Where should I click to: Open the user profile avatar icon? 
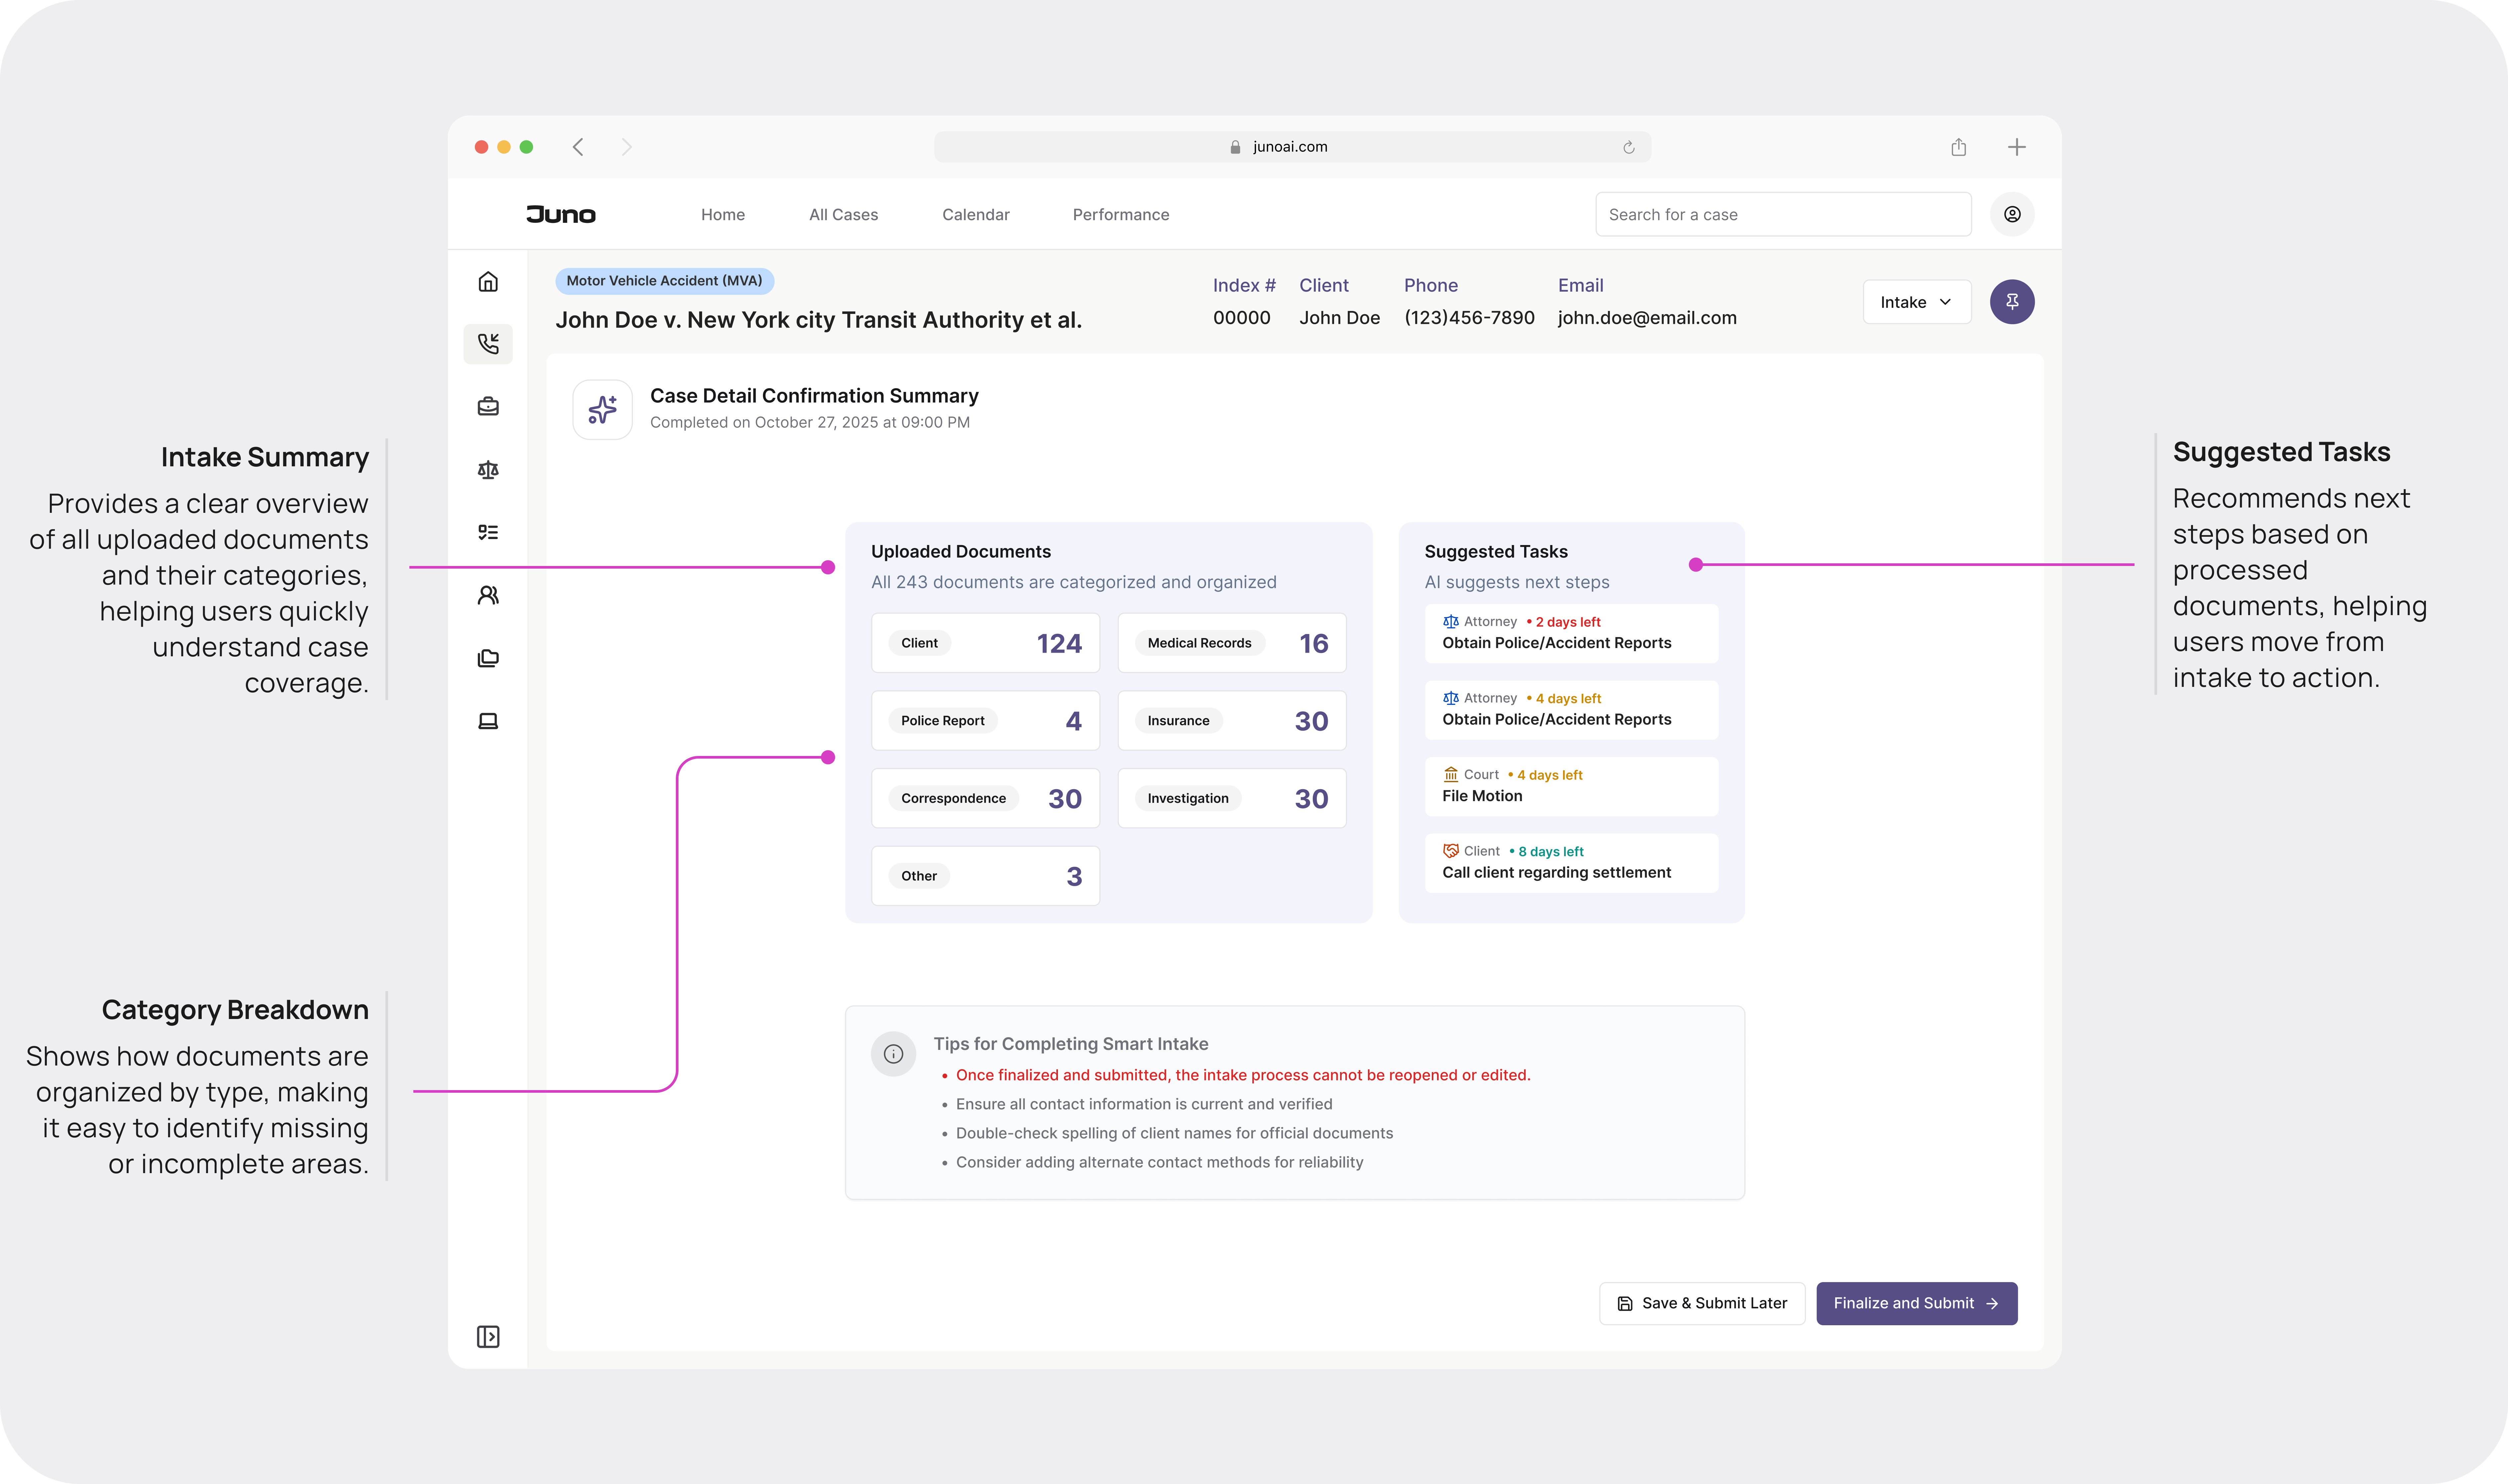point(2012,214)
